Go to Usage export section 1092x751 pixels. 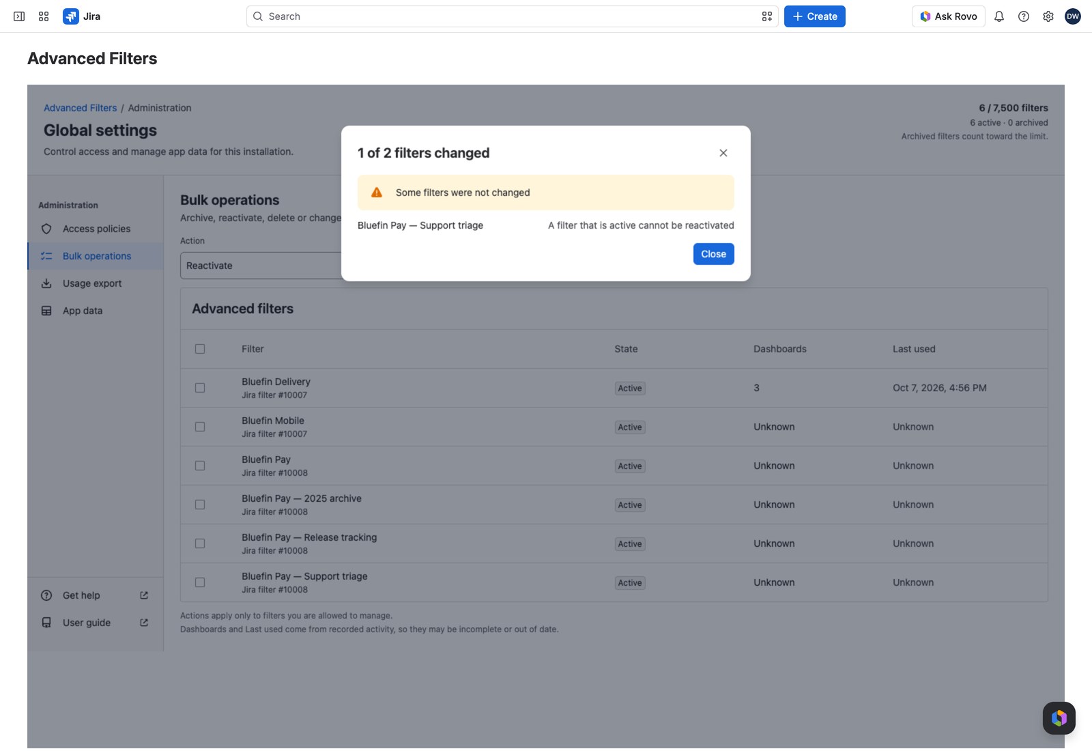point(96,283)
